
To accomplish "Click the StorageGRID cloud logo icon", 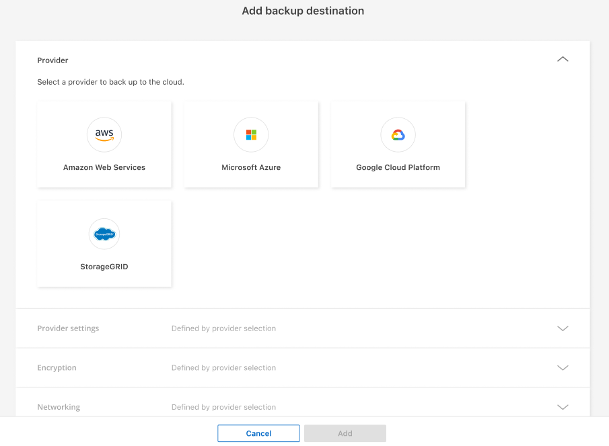I will [x=104, y=234].
